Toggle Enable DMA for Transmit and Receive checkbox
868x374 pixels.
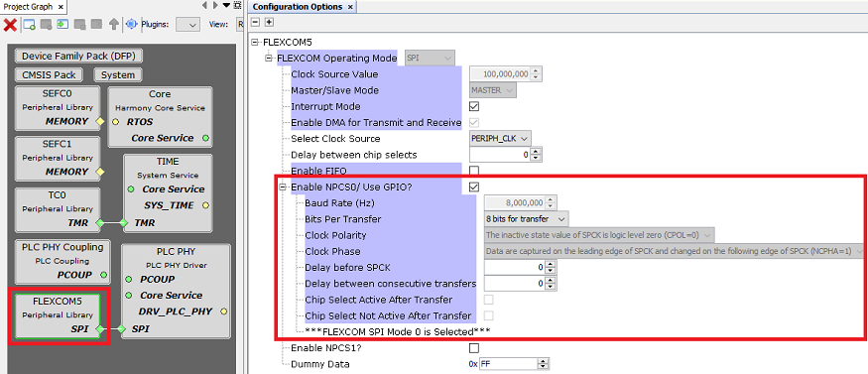474,122
